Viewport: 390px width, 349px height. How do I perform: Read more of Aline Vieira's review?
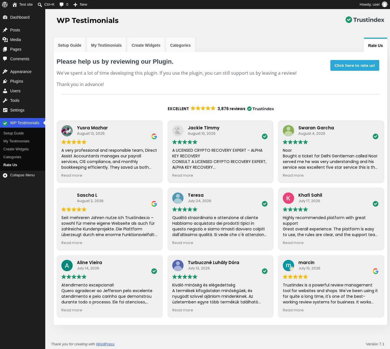(x=72, y=310)
